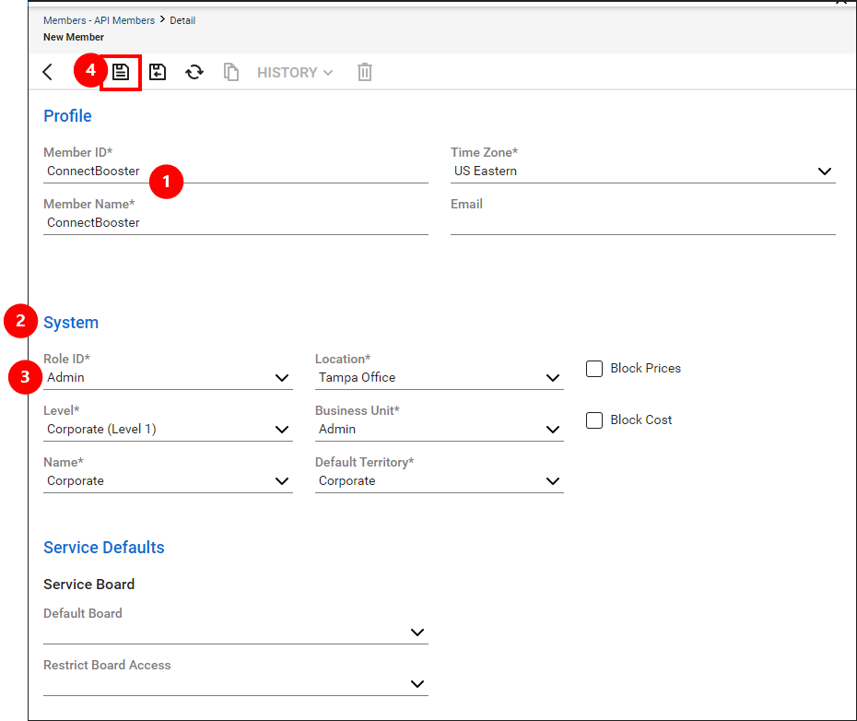Open the Default Board dropdown
The image size is (857, 721).
click(417, 632)
